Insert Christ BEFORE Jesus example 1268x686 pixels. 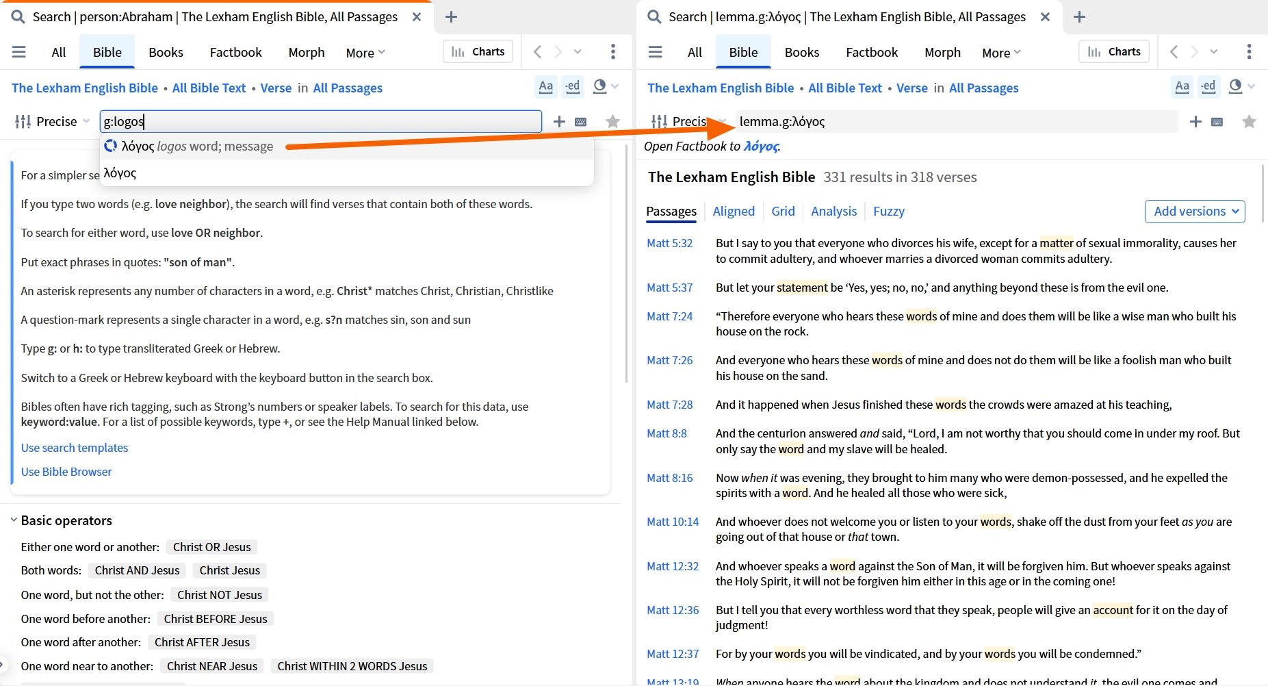[x=216, y=619]
